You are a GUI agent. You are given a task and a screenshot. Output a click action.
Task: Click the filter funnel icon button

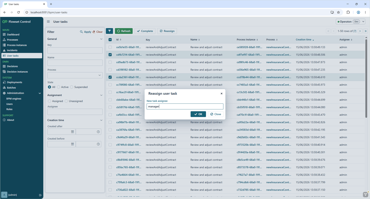[109, 31]
